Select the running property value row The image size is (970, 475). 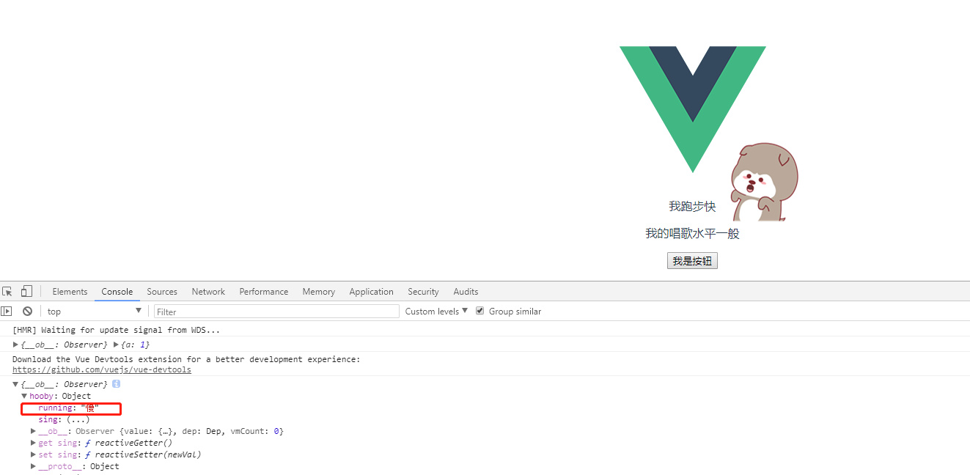point(71,408)
